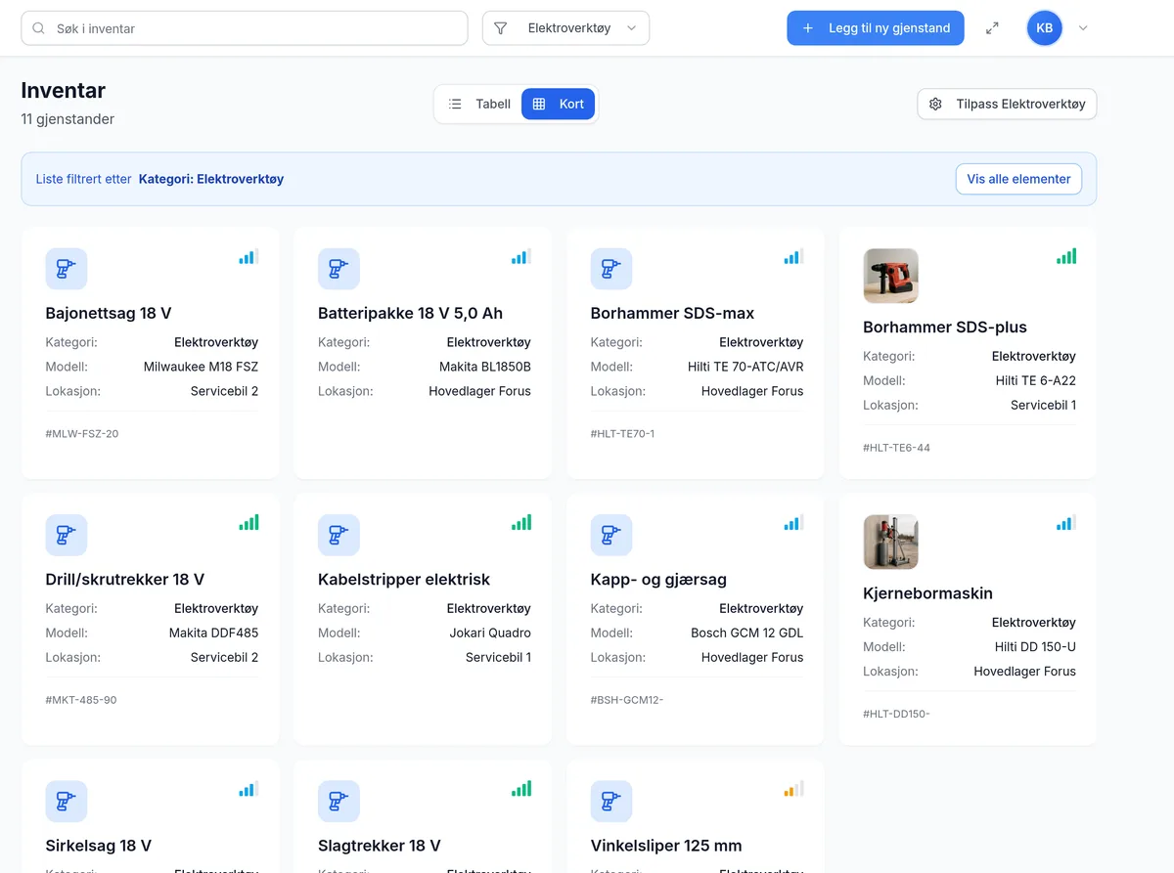Click the tool icon on Drill/skrutrekker 18 V card
Viewport: 1174px width, 873px height.
(x=67, y=535)
